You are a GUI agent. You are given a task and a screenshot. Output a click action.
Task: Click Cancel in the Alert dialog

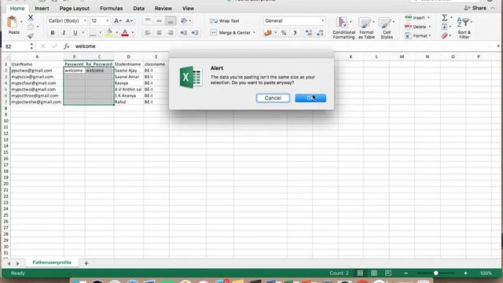point(273,98)
